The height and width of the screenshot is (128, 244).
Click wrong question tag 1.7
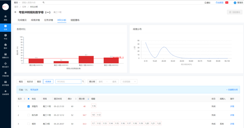tap(93, 123)
